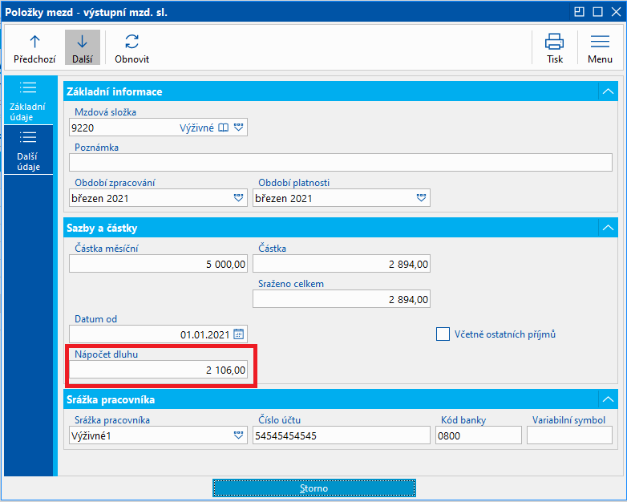Click the Variabilní symbol field
627x502 pixels.
(x=569, y=435)
